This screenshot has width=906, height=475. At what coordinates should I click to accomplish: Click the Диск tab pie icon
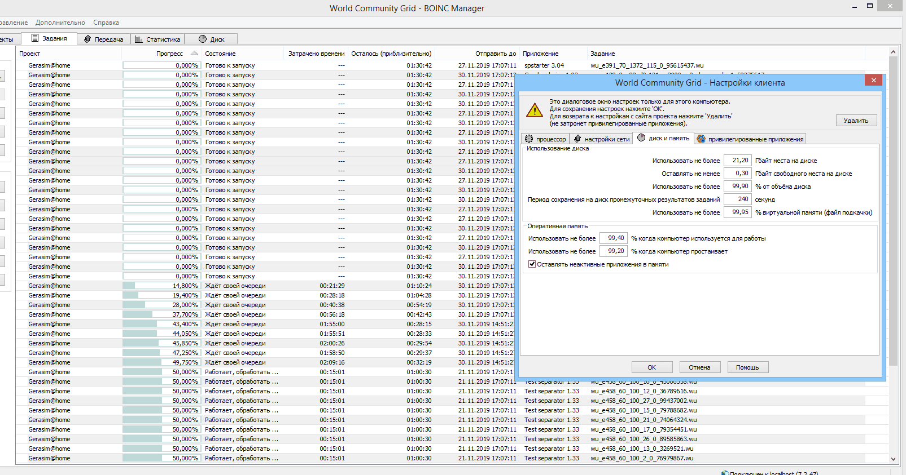(x=203, y=39)
